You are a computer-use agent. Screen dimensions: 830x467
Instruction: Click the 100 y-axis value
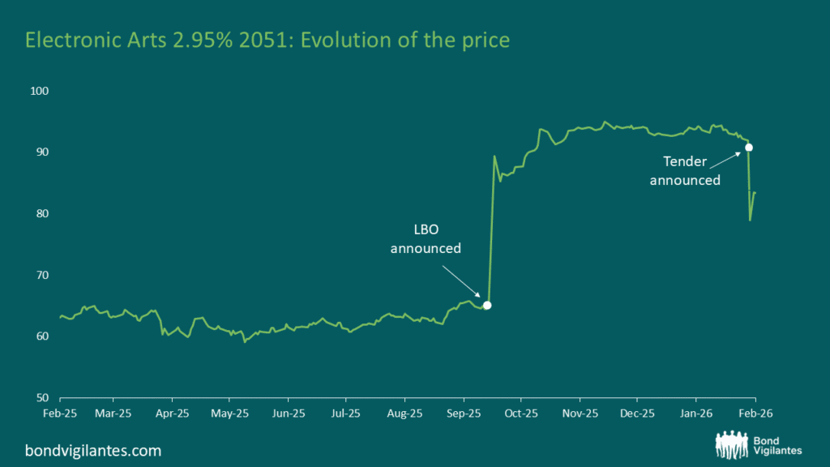pyautogui.click(x=41, y=91)
